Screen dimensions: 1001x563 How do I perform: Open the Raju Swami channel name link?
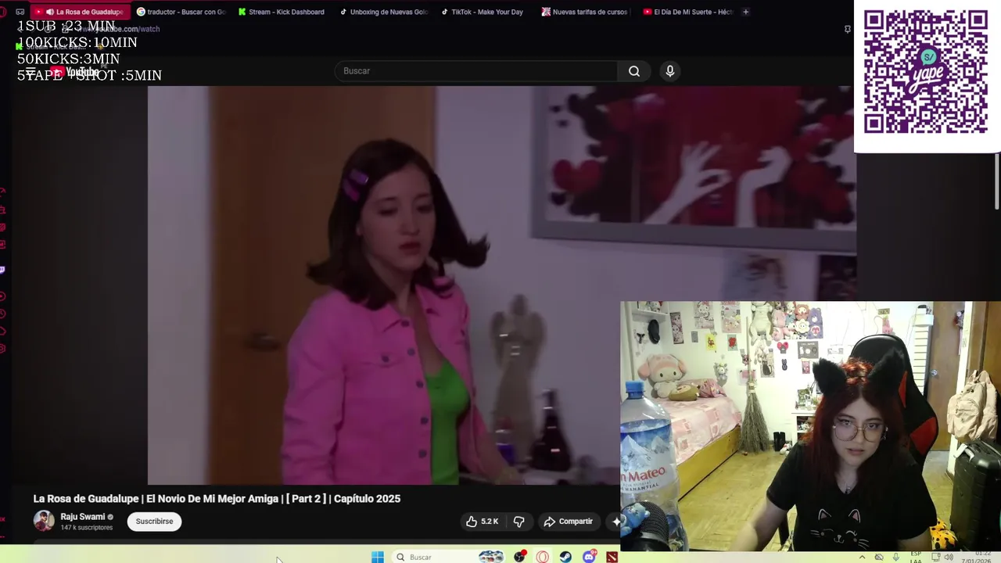[x=82, y=517]
